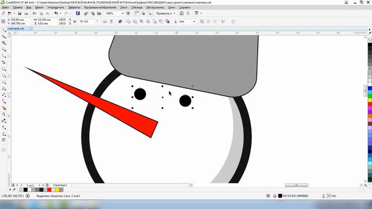
Task: Open the Файл menu
Action: 5,8
